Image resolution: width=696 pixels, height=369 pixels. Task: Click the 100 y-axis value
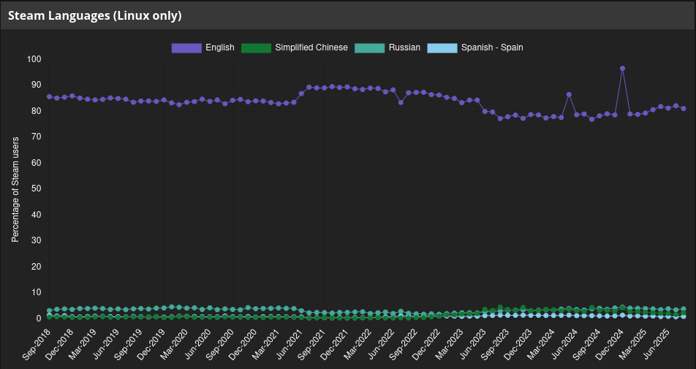click(x=34, y=59)
